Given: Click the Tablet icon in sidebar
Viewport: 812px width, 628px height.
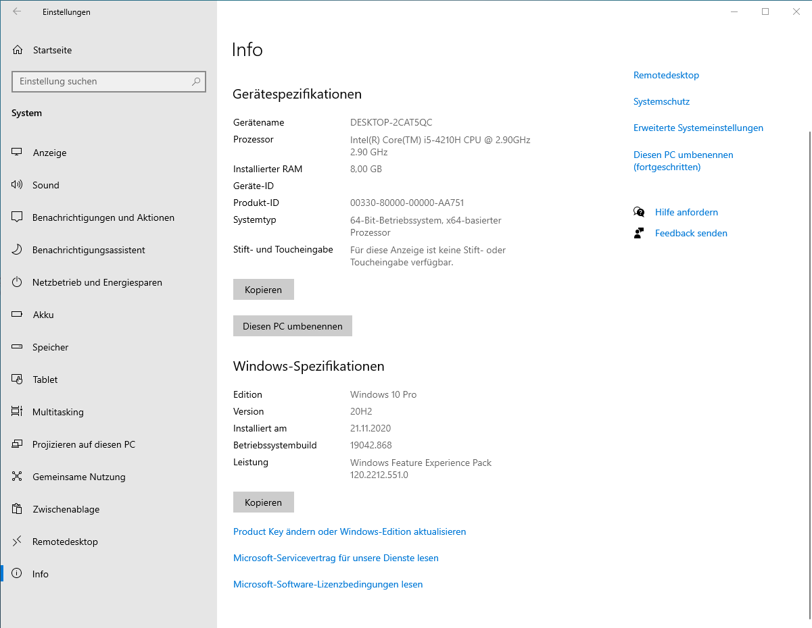Looking at the screenshot, I should click(18, 380).
